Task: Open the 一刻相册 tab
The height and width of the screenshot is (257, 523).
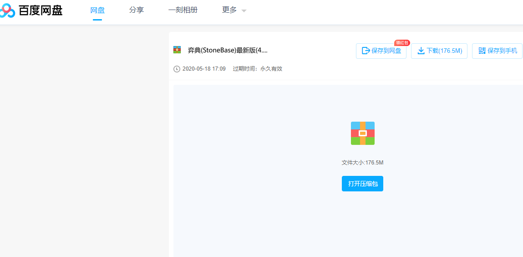Action: (183, 10)
